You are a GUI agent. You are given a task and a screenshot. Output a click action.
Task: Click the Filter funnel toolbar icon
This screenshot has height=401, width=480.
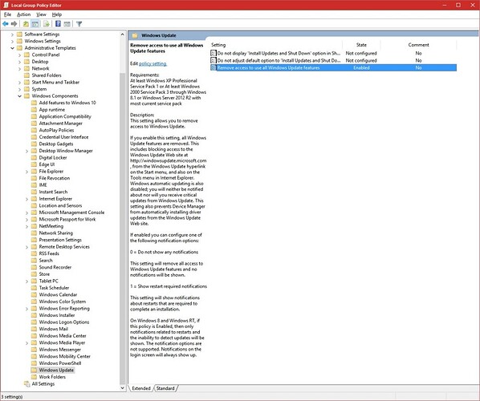(79, 24)
